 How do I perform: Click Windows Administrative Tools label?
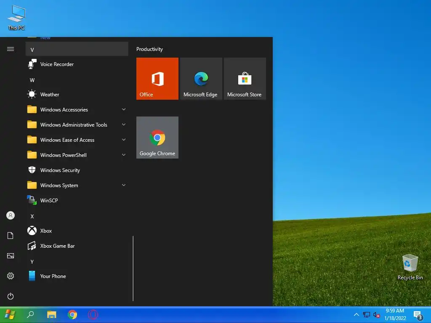tap(74, 124)
